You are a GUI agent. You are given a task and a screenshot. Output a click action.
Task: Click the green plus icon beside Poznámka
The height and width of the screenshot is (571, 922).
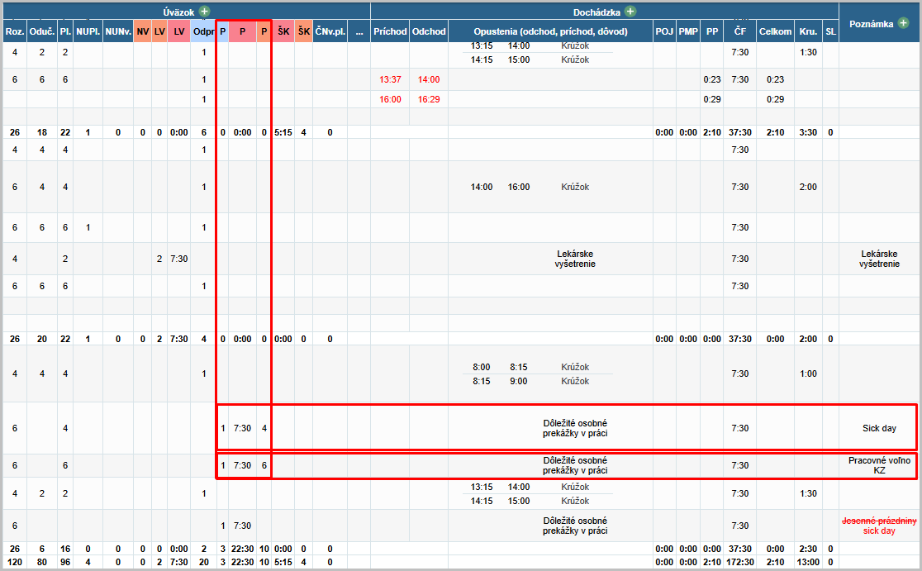pyautogui.click(x=905, y=24)
